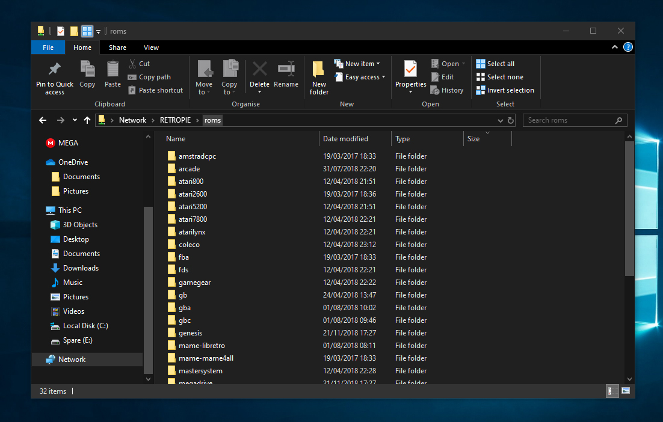
Task: Go forward with the forward arrow
Action: 61,120
